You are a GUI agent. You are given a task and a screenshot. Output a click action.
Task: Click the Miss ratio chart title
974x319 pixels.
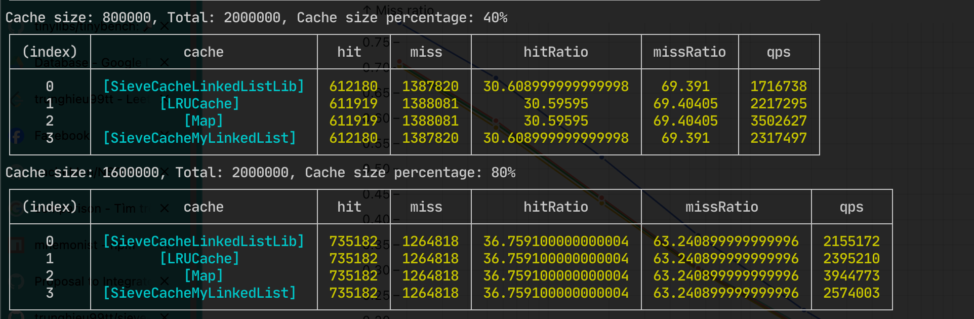404,10
